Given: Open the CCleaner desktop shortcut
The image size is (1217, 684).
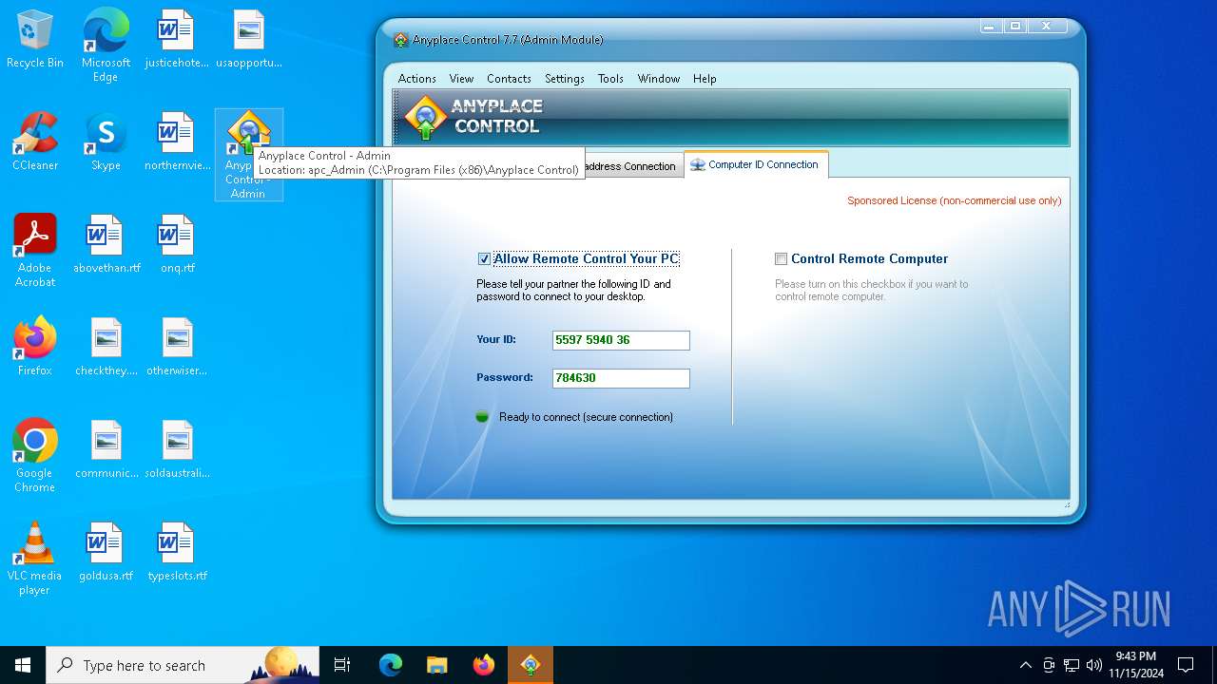Looking at the screenshot, I should point(35,142).
